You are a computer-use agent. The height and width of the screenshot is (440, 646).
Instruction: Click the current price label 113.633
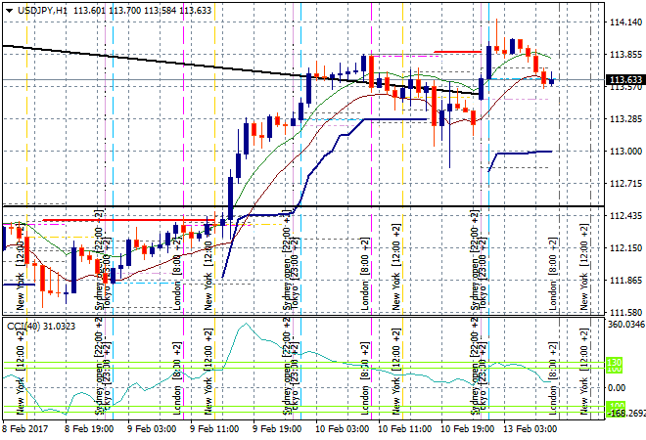pos(623,80)
